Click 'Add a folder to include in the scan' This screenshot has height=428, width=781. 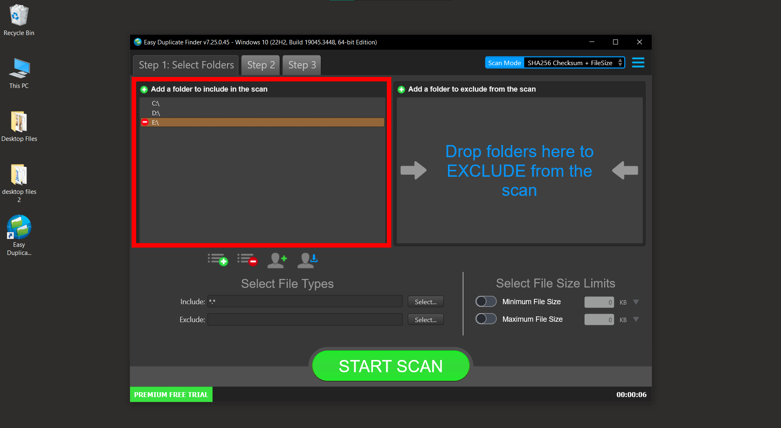click(x=209, y=89)
